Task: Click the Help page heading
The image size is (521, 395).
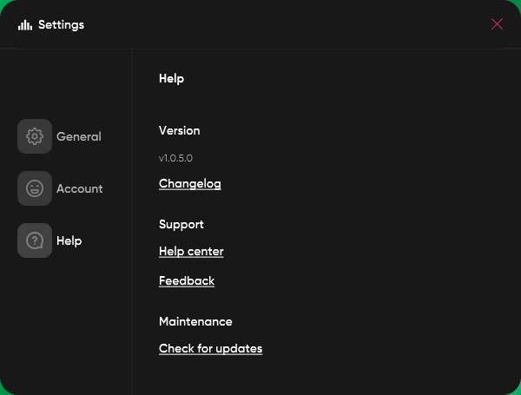Action: pyautogui.click(x=172, y=78)
